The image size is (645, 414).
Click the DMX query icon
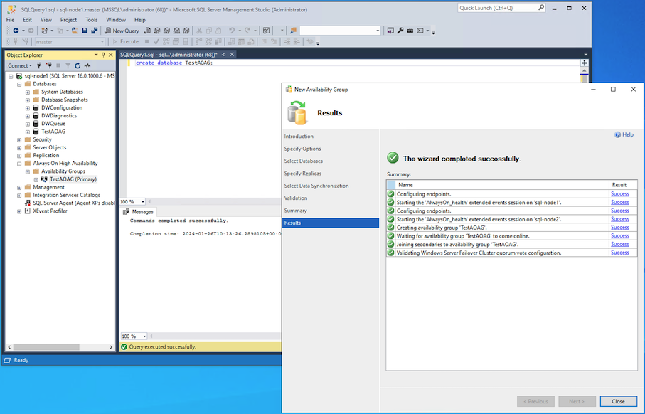click(x=166, y=31)
